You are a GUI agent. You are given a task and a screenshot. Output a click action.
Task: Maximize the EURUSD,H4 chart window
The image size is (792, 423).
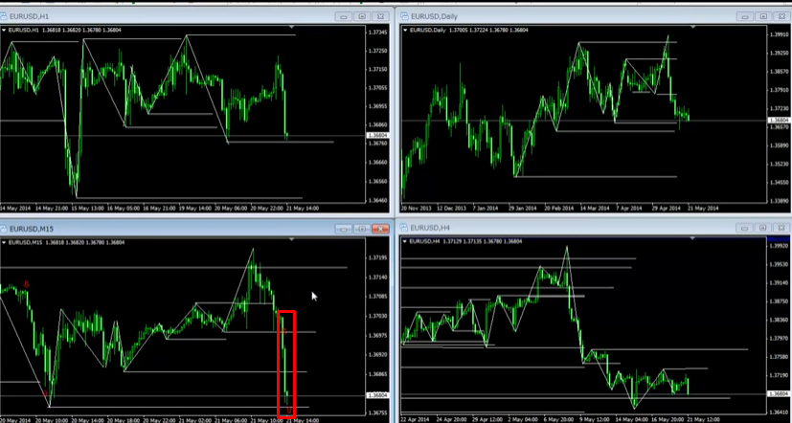pyautogui.click(x=763, y=229)
